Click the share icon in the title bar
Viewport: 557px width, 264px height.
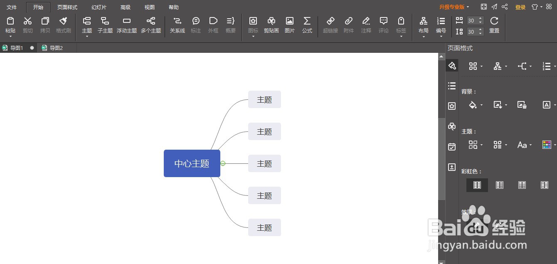(505, 7)
